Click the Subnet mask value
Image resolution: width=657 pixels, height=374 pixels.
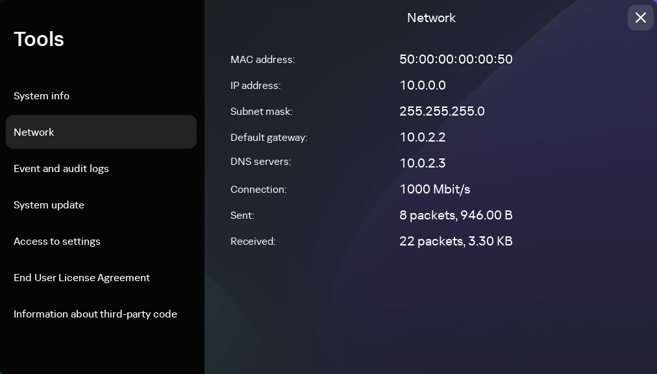[x=442, y=111]
